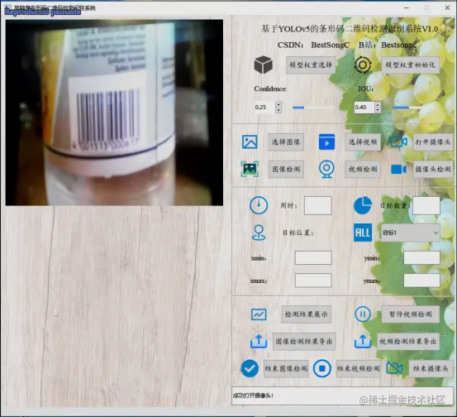Click the xmin coordinate field
Image resolution: width=457 pixels, height=417 pixels.
[313, 257]
